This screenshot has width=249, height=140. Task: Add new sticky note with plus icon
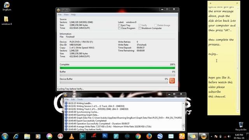210,3
